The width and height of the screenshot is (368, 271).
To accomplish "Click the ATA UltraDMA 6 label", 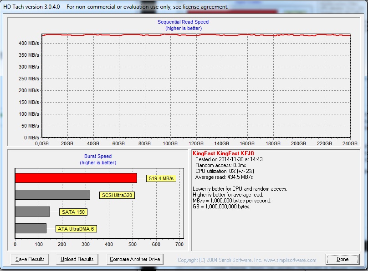I will tap(76, 229).
